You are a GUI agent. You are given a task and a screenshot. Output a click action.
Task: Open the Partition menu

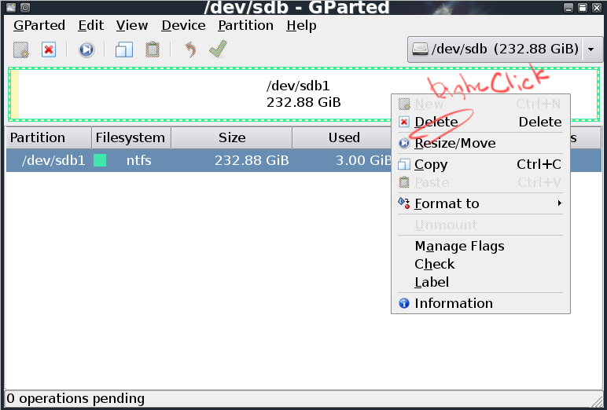click(x=245, y=26)
